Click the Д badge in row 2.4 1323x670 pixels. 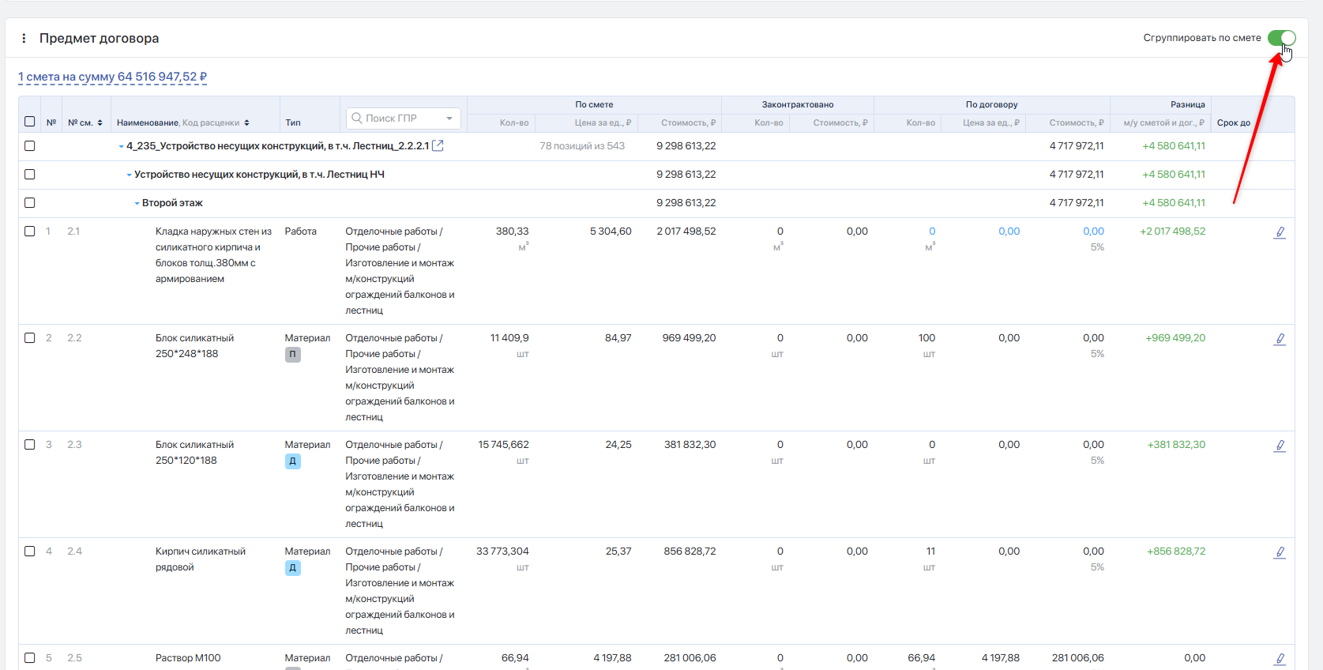point(292,568)
